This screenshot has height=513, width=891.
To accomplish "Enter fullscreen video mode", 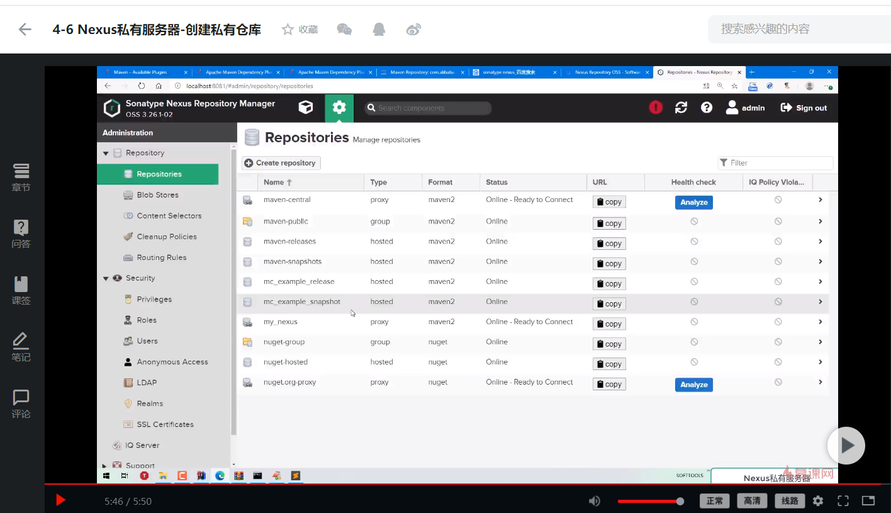I will coord(843,501).
